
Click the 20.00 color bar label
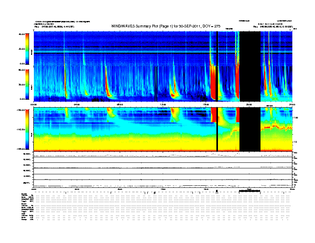[21, 49]
